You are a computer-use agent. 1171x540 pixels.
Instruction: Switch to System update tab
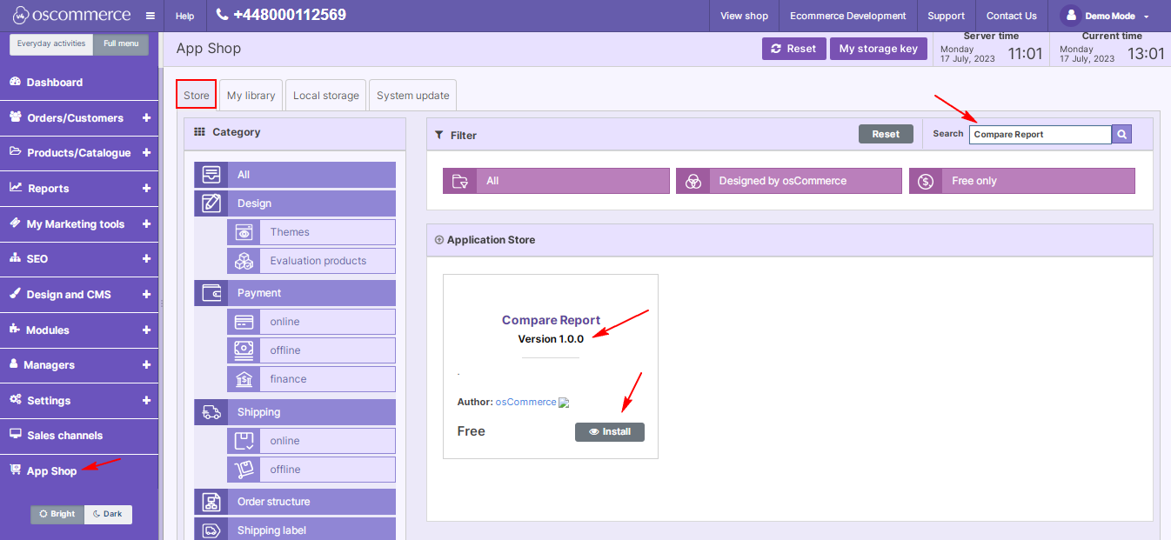coord(413,96)
